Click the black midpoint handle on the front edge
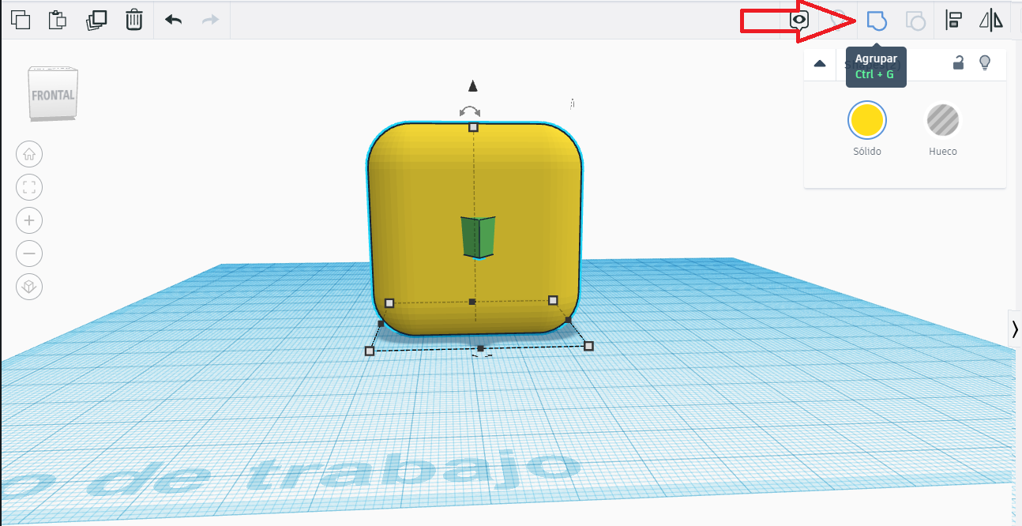1022x526 pixels. pyautogui.click(x=480, y=348)
